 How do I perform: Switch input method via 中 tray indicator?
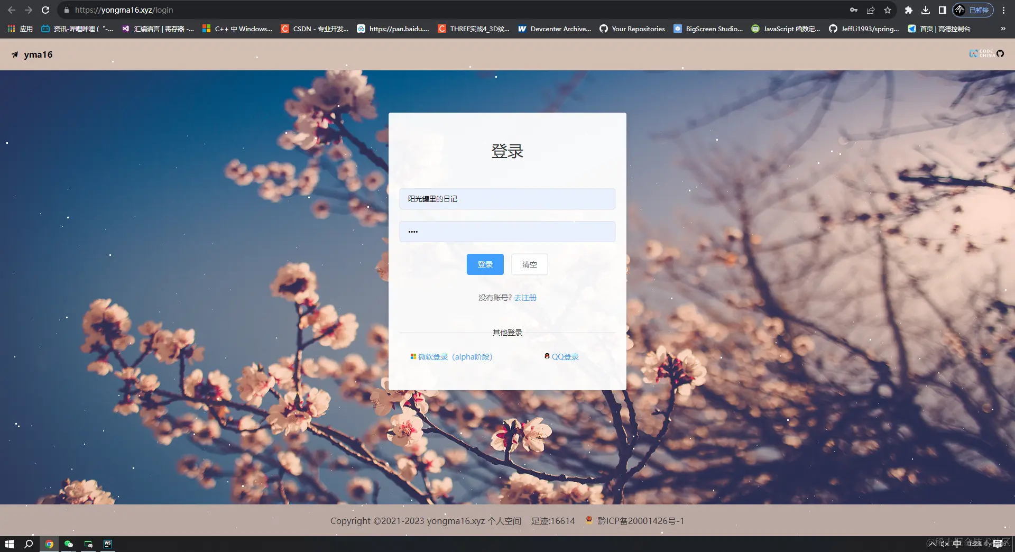[958, 544]
